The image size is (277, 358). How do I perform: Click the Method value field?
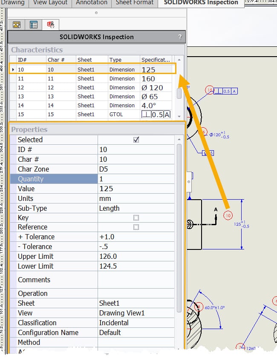[x=136, y=343]
